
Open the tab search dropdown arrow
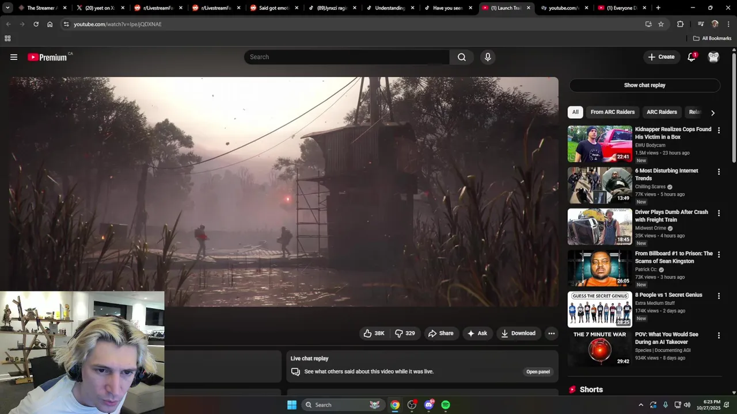[7, 8]
